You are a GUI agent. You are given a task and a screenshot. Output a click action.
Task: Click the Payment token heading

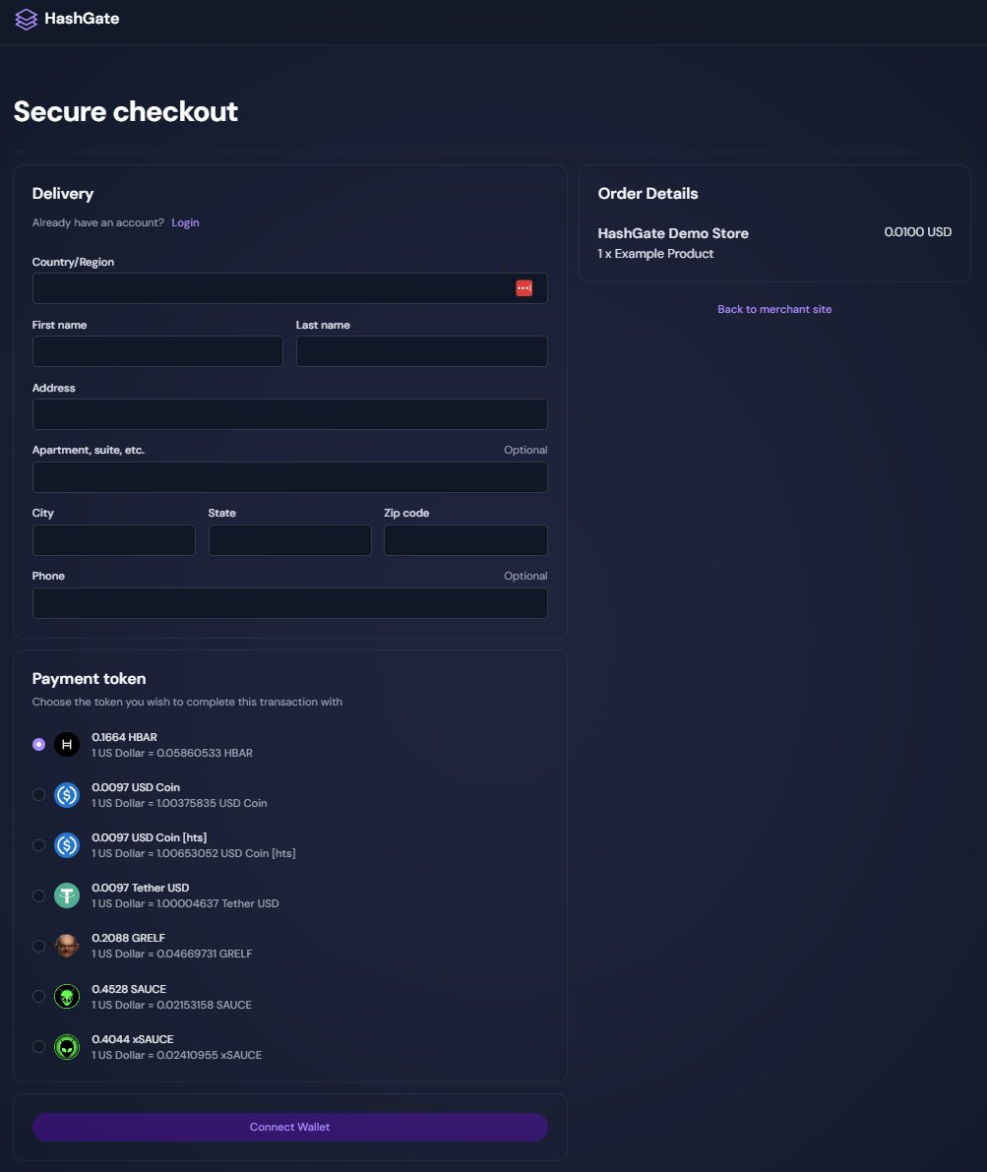89,679
